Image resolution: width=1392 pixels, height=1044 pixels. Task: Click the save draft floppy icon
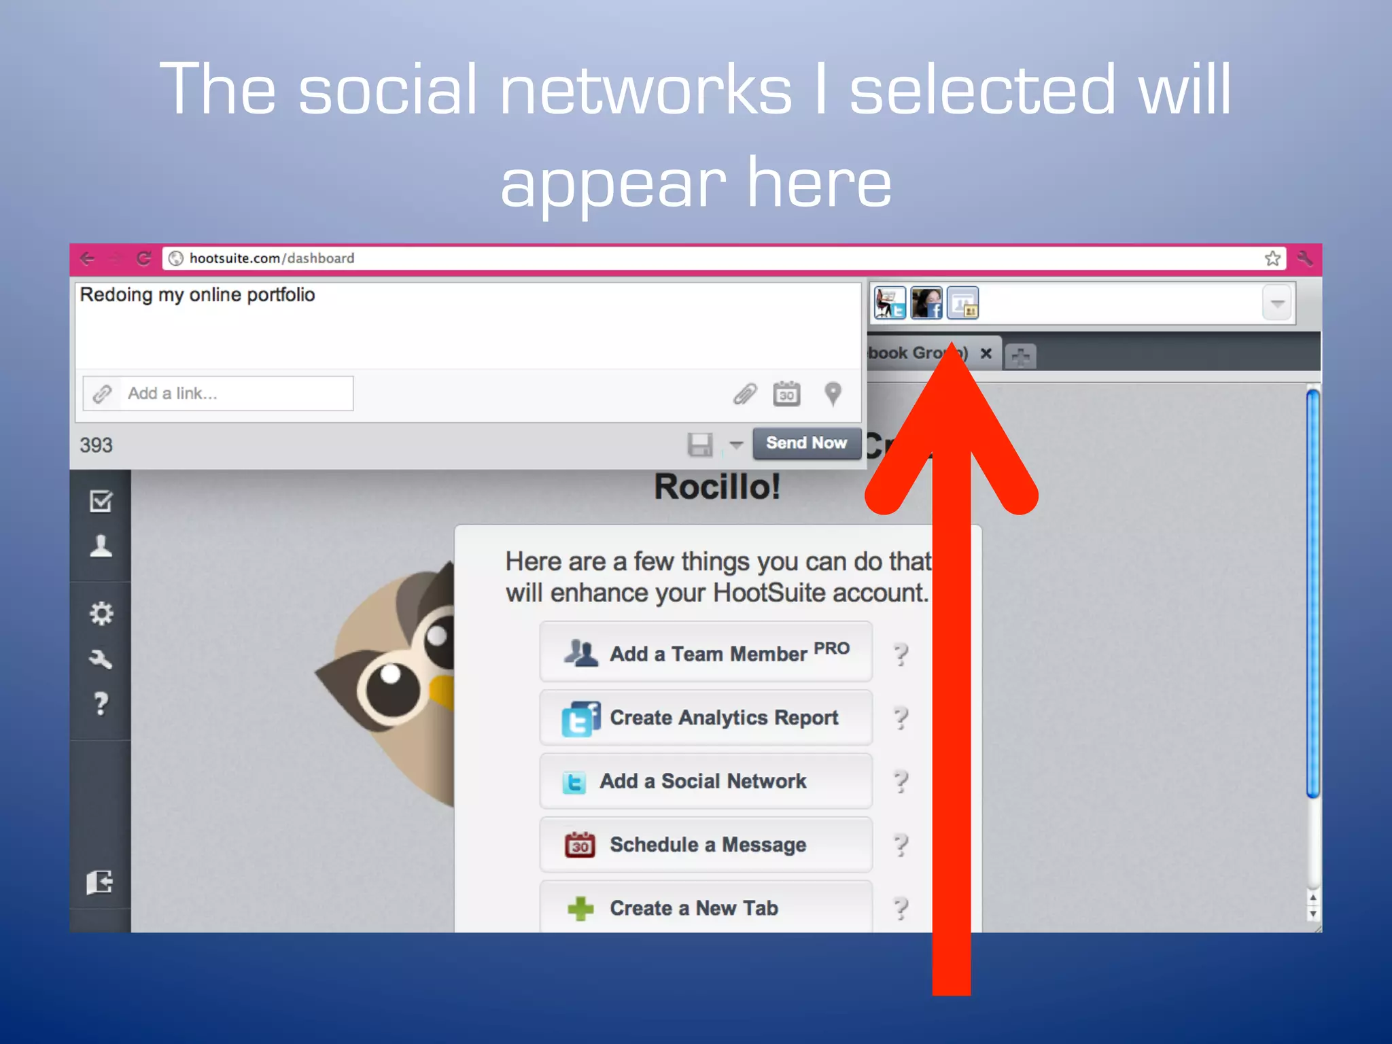[700, 445]
